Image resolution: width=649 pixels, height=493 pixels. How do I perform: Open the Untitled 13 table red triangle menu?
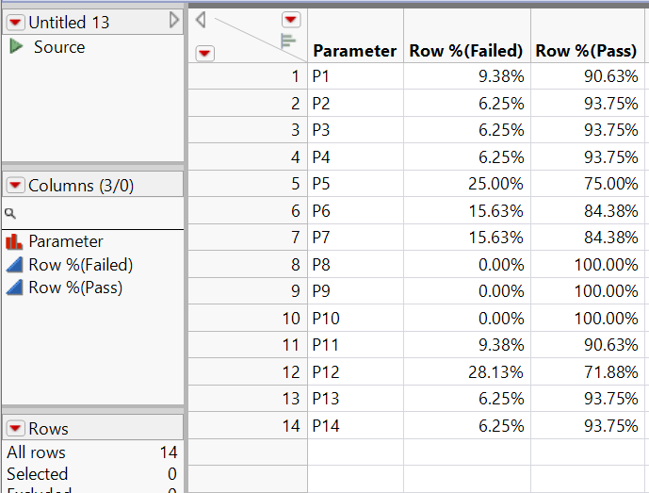pyautogui.click(x=16, y=22)
